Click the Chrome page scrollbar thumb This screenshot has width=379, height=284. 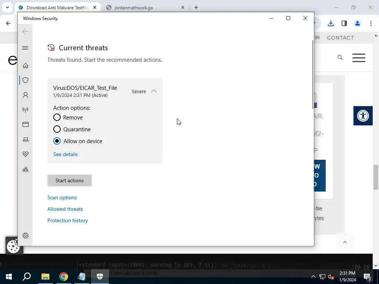[x=376, y=177]
